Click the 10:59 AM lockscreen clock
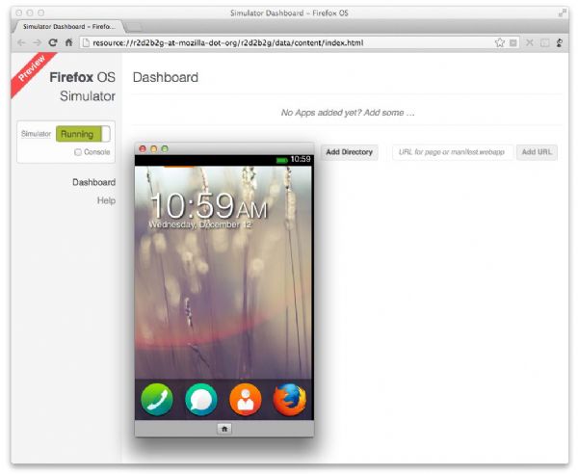Image resolution: width=578 pixels, height=474 pixels. (208, 205)
